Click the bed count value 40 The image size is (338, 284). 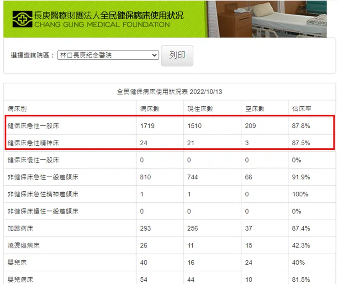click(x=143, y=263)
